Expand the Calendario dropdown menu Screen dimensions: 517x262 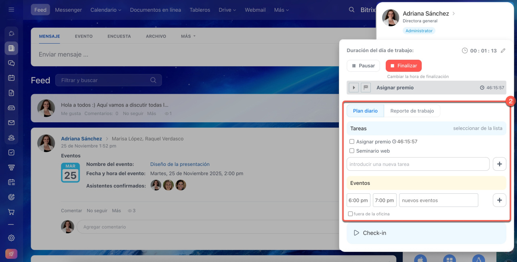coord(106,10)
